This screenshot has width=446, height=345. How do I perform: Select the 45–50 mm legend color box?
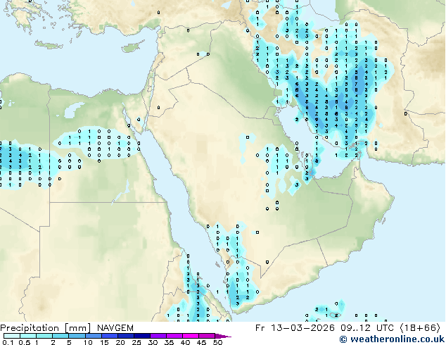coord(207,336)
